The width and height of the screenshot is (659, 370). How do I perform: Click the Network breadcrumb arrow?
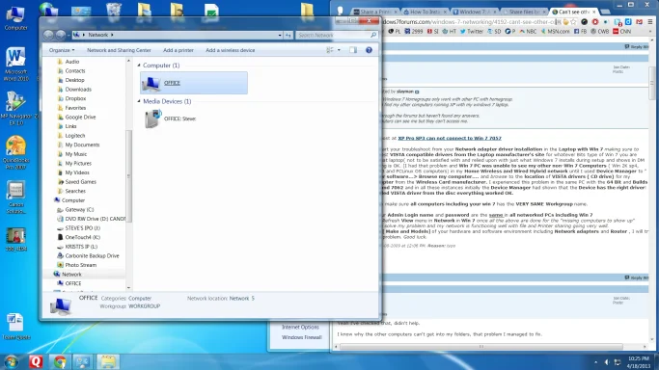tap(112, 35)
